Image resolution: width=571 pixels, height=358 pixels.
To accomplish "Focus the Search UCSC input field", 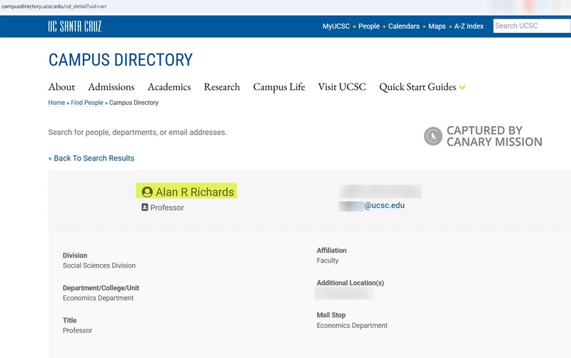I will (532, 26).
